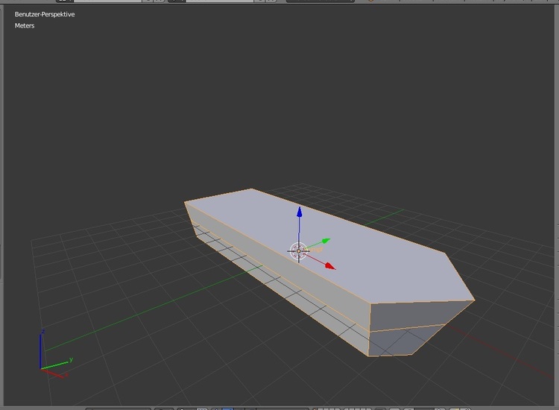Viewport: 559px width, 410px height.
Task: Click the "Meters" unit label
Action: pyautogui.click(x=25, y=25)
